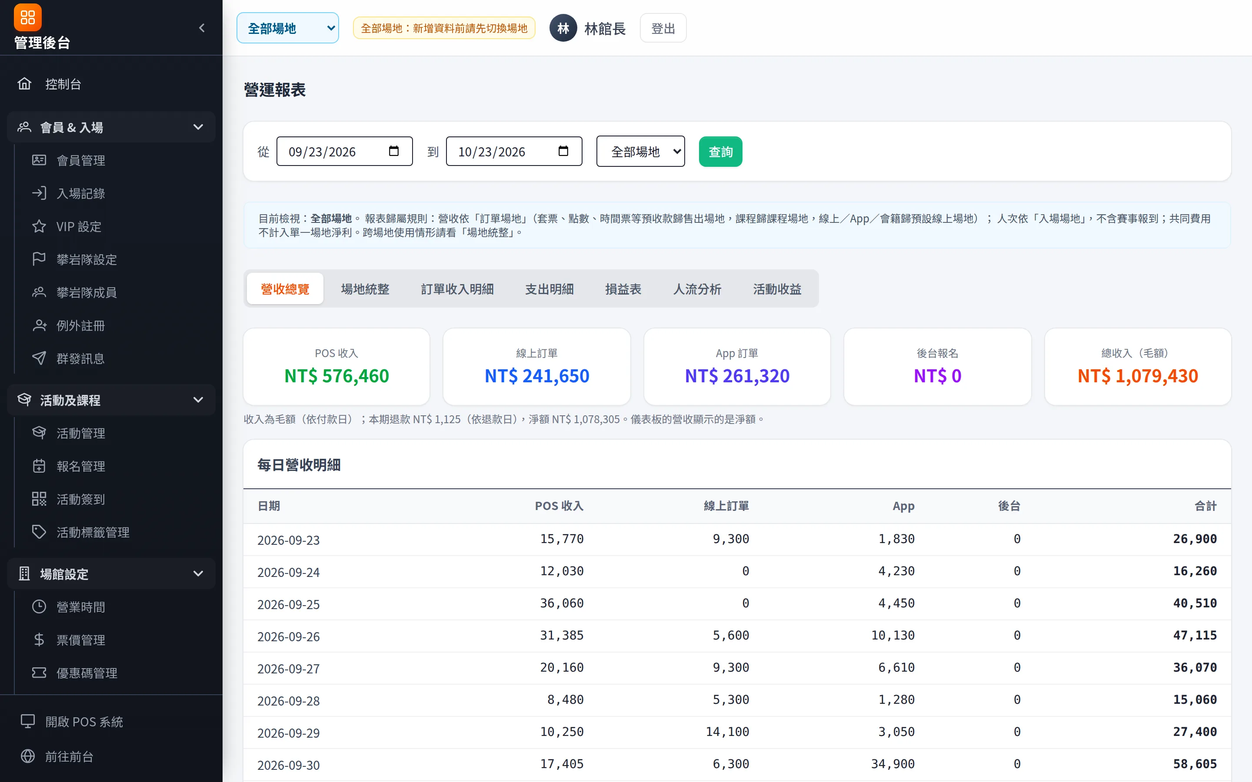Click the 總收入 NT$ 1,079,430 card
The image size is (1252, 782).
coord(1137,367)
